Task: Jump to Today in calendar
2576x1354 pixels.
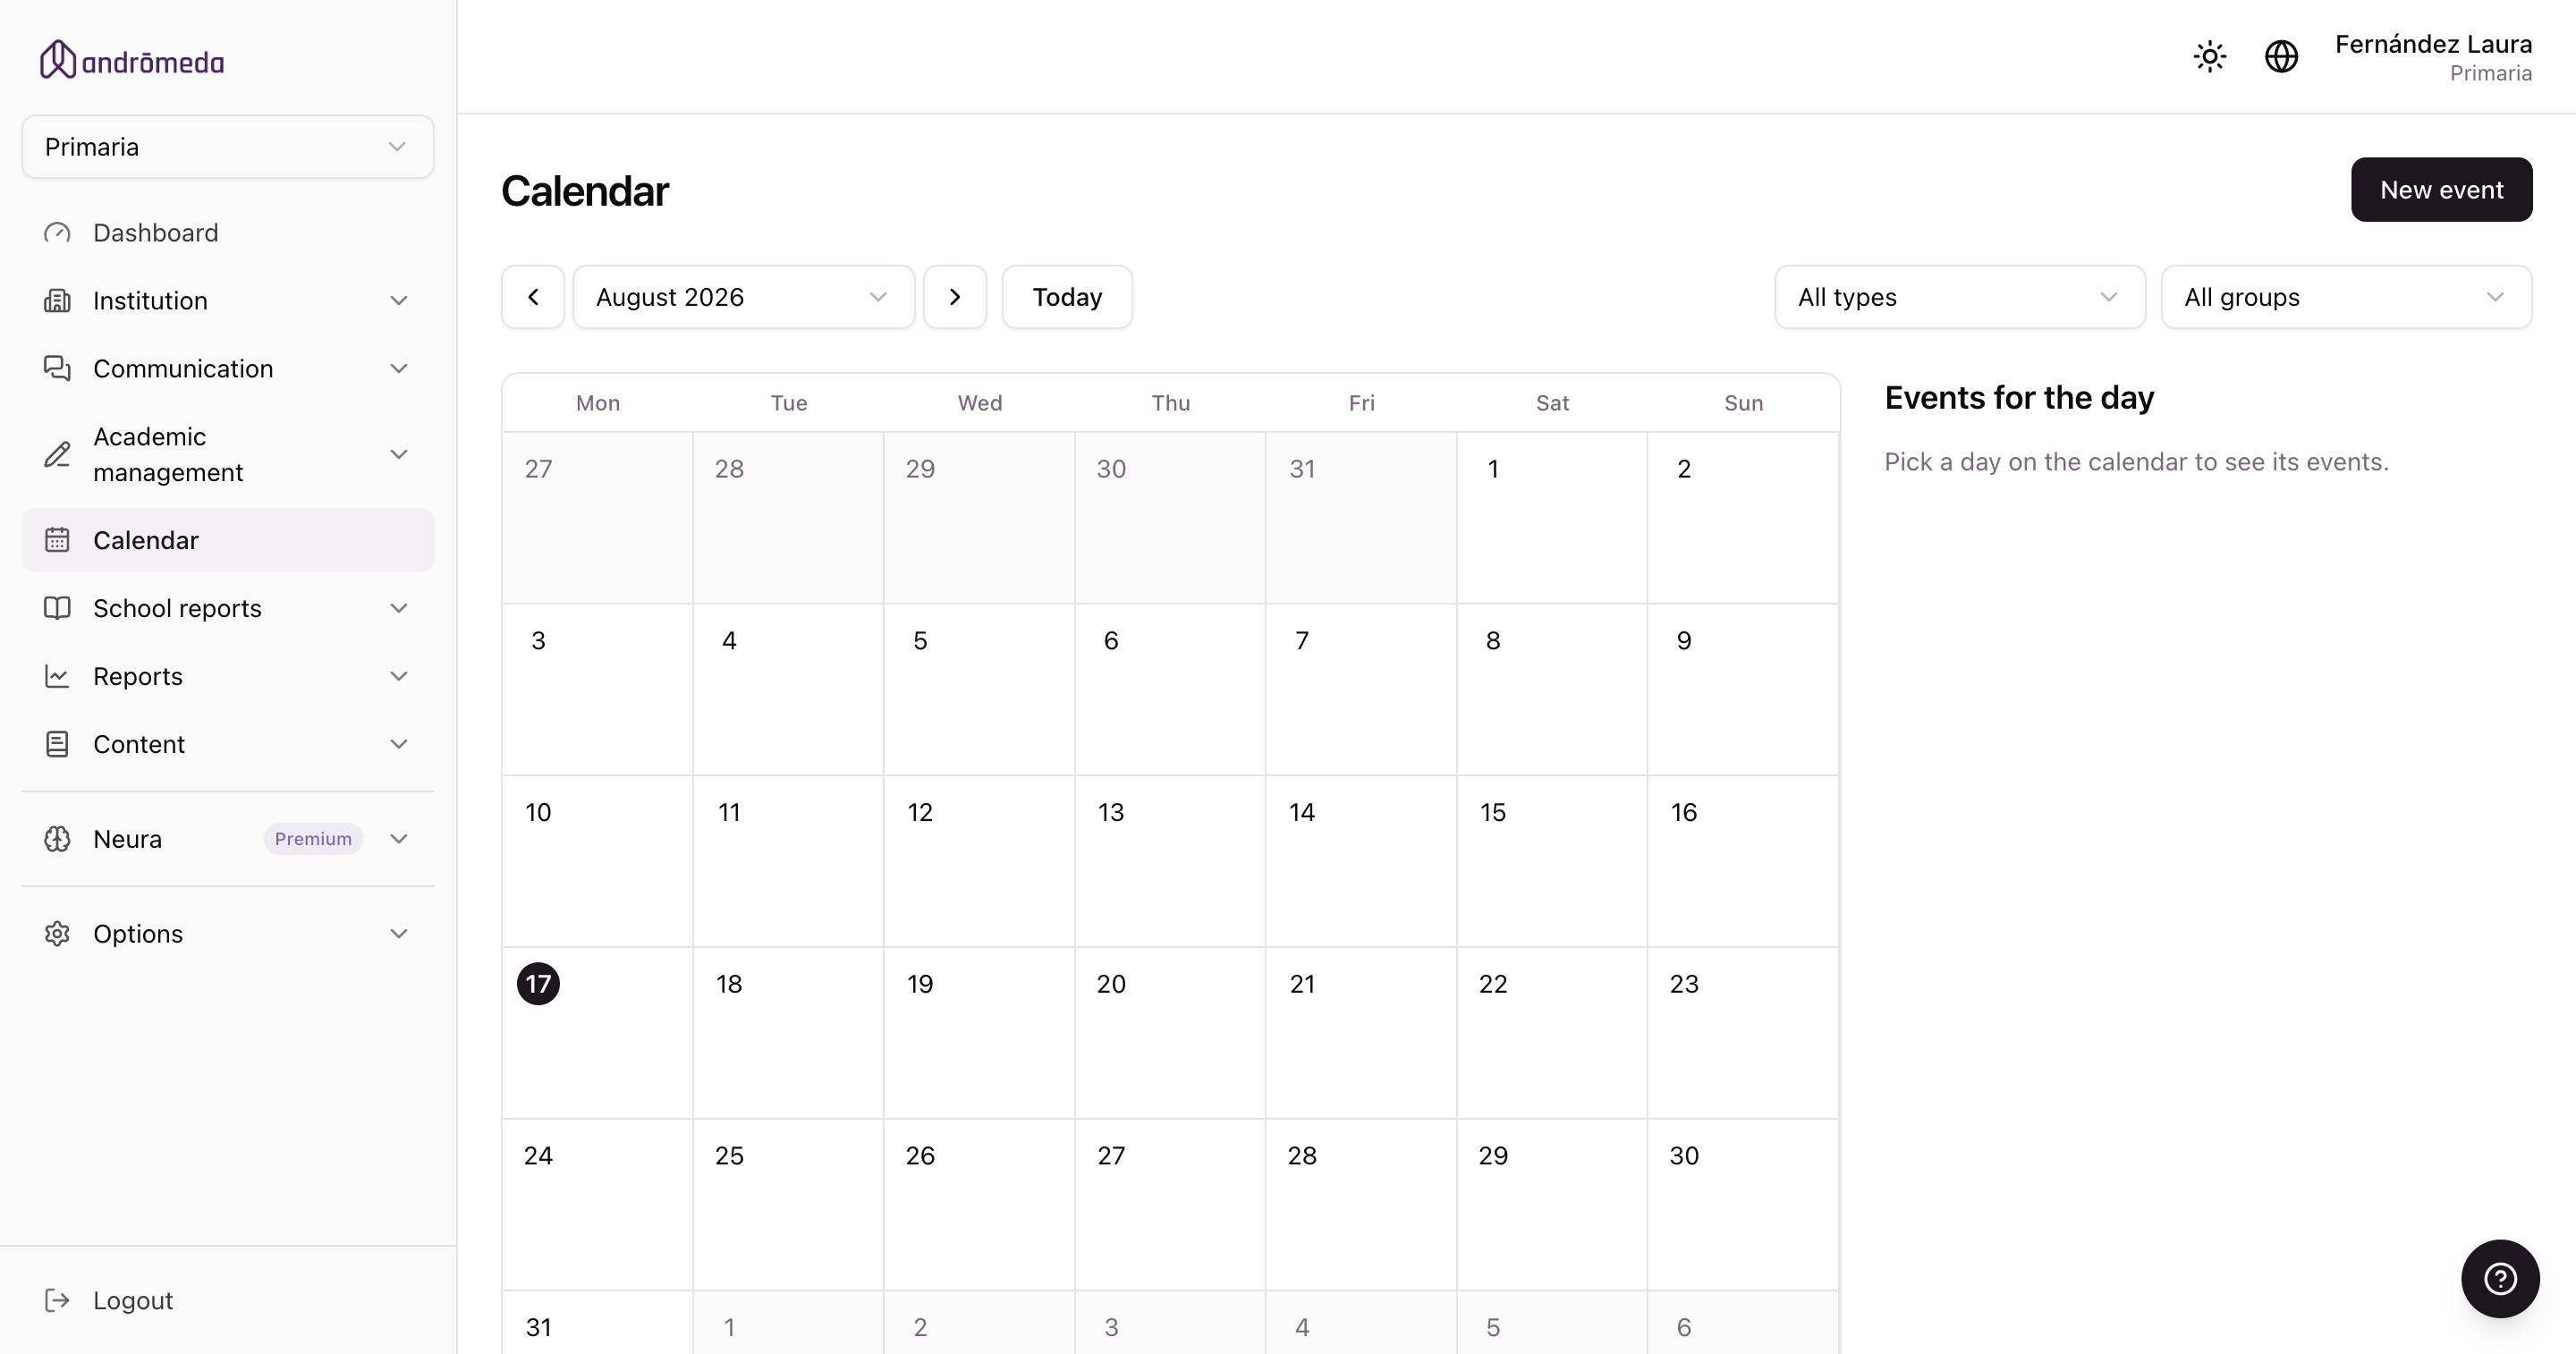Action: [x=1067, y=297]
